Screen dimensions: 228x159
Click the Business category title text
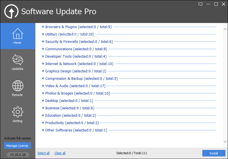click(x=70, y=108)
